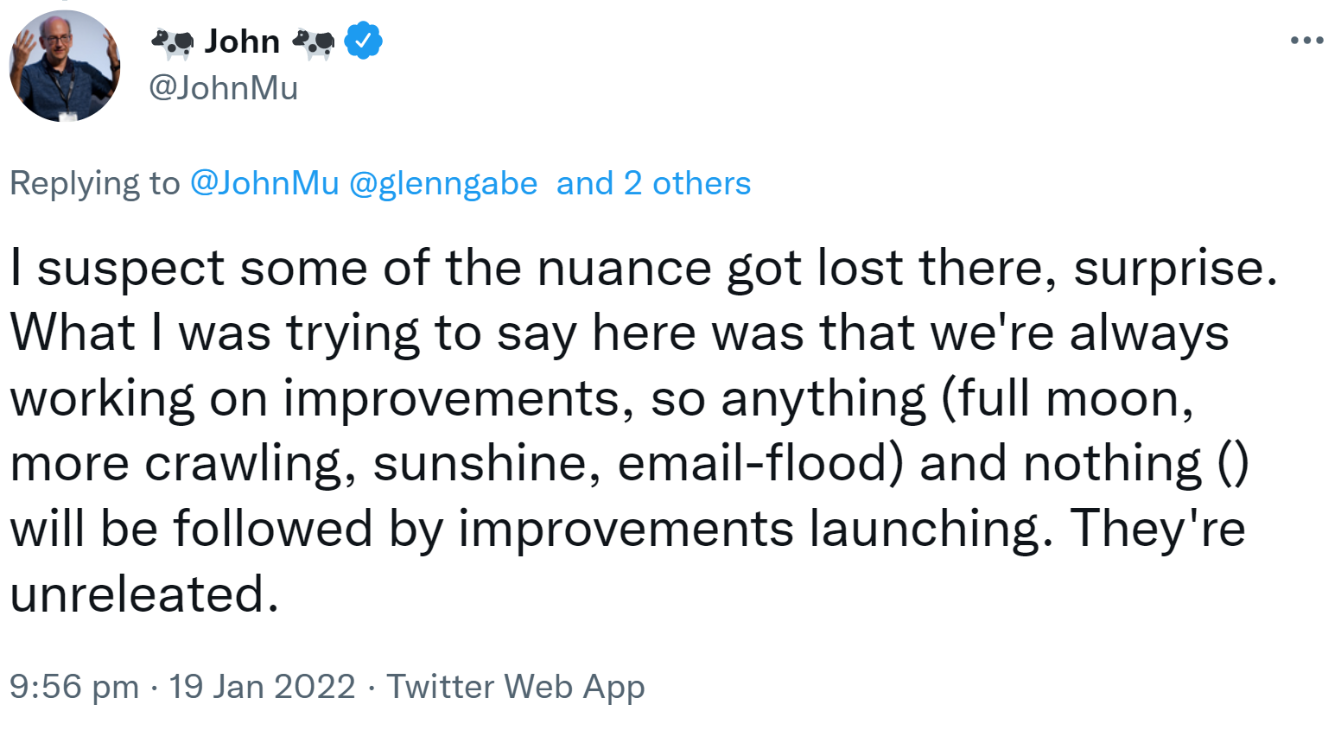Open the Twitter Web App source link
Screen dimensions: 1341x730
pyautogui.click(x=515, y=687)
